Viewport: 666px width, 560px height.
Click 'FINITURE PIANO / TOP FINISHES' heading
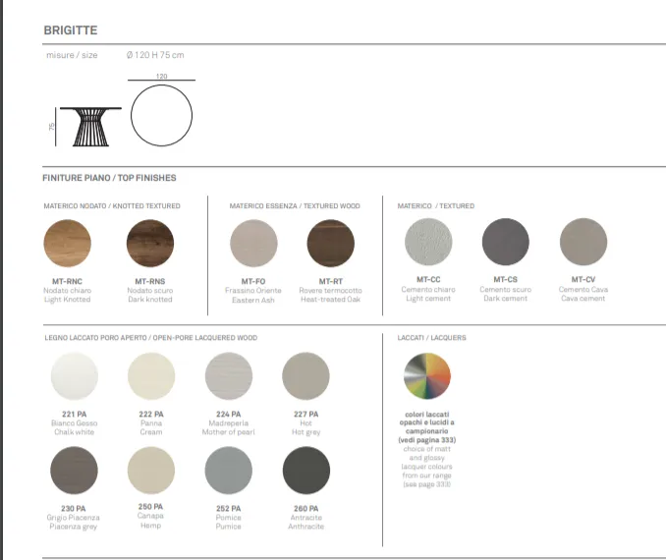pos(109,178)
